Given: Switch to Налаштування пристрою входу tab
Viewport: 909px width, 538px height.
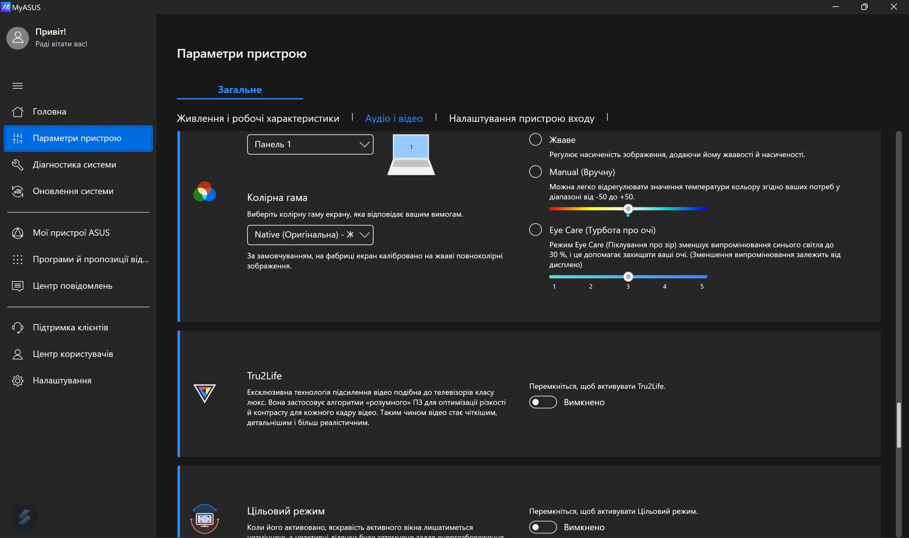Looking at the screenshot, I should click(x=521, y=119).
